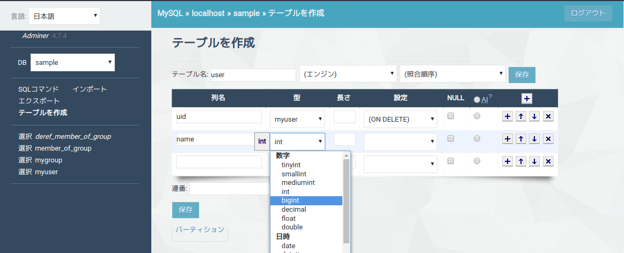624x253 pixels.
Task: Add a column after the uid row
Action: (x=507, y=116)
